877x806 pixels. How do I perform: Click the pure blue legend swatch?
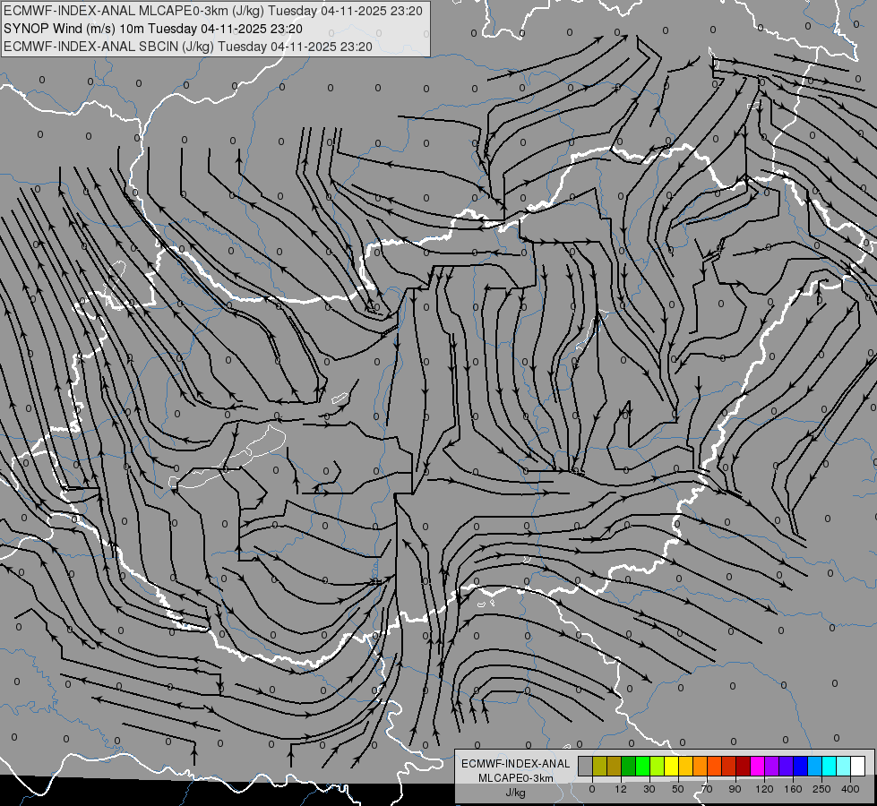pos(800,767)
